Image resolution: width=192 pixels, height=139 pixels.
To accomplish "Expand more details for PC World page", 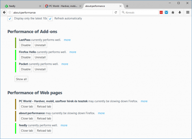I will tap(144, 101).
